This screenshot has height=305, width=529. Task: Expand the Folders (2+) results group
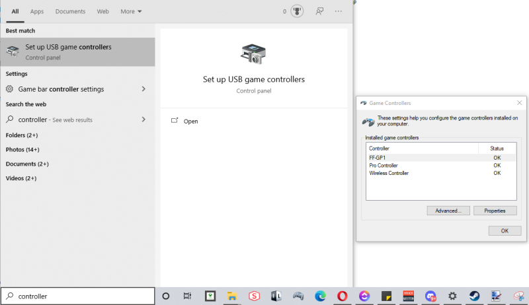point(22,135)
